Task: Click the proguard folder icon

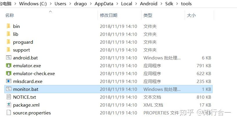Action: 8,42
